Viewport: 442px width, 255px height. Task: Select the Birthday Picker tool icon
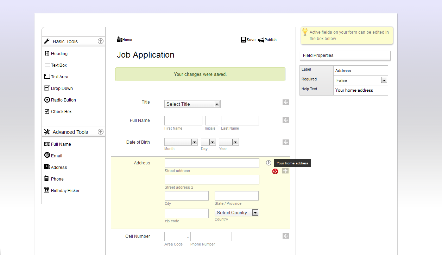47,190
